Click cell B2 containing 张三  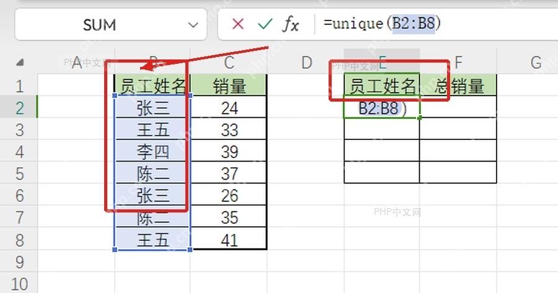(153, 108)
